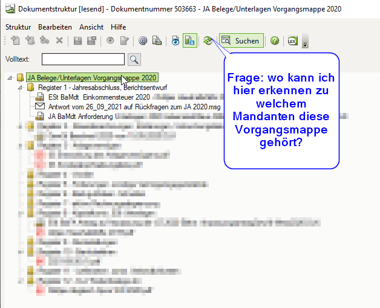Open help via green question mark

(x=275, y=40)
